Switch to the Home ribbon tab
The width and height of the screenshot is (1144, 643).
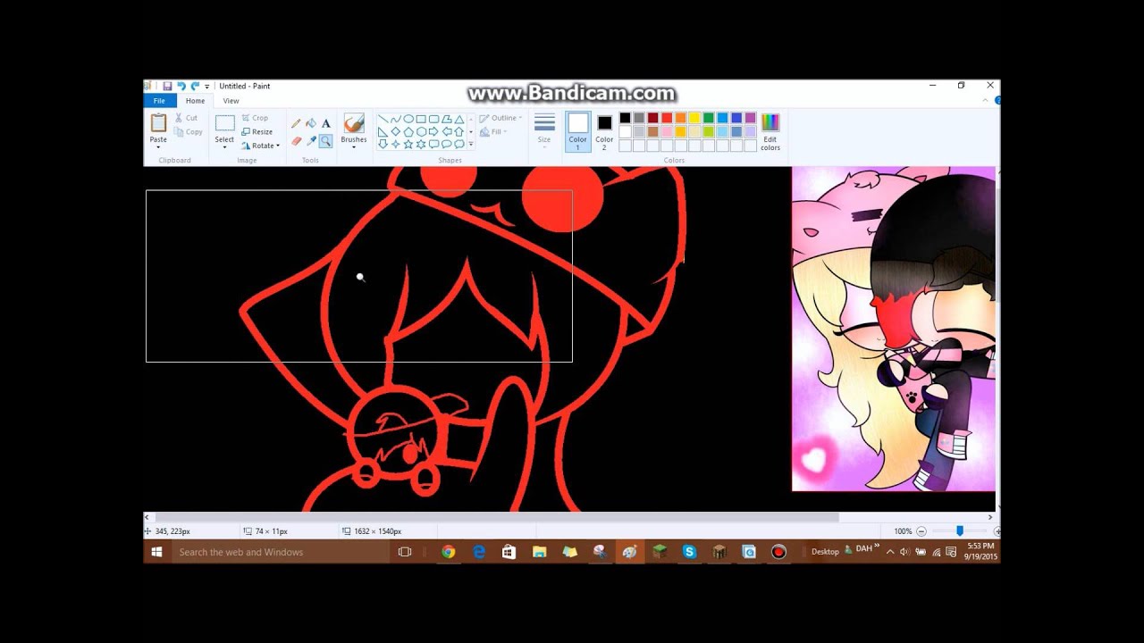195,101
